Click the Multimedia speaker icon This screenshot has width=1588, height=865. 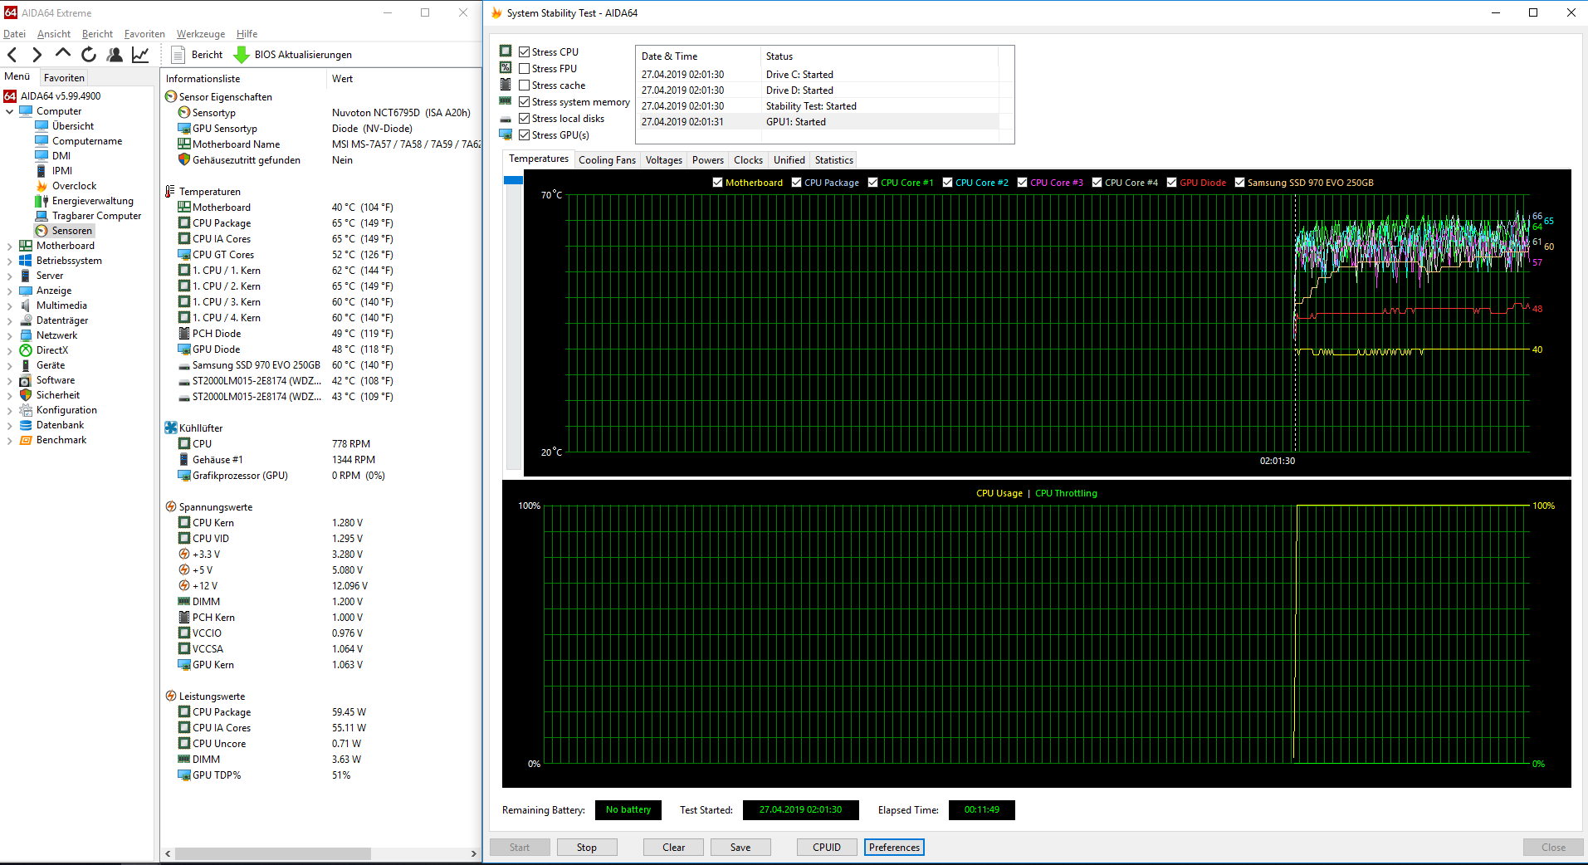[26, 305]
